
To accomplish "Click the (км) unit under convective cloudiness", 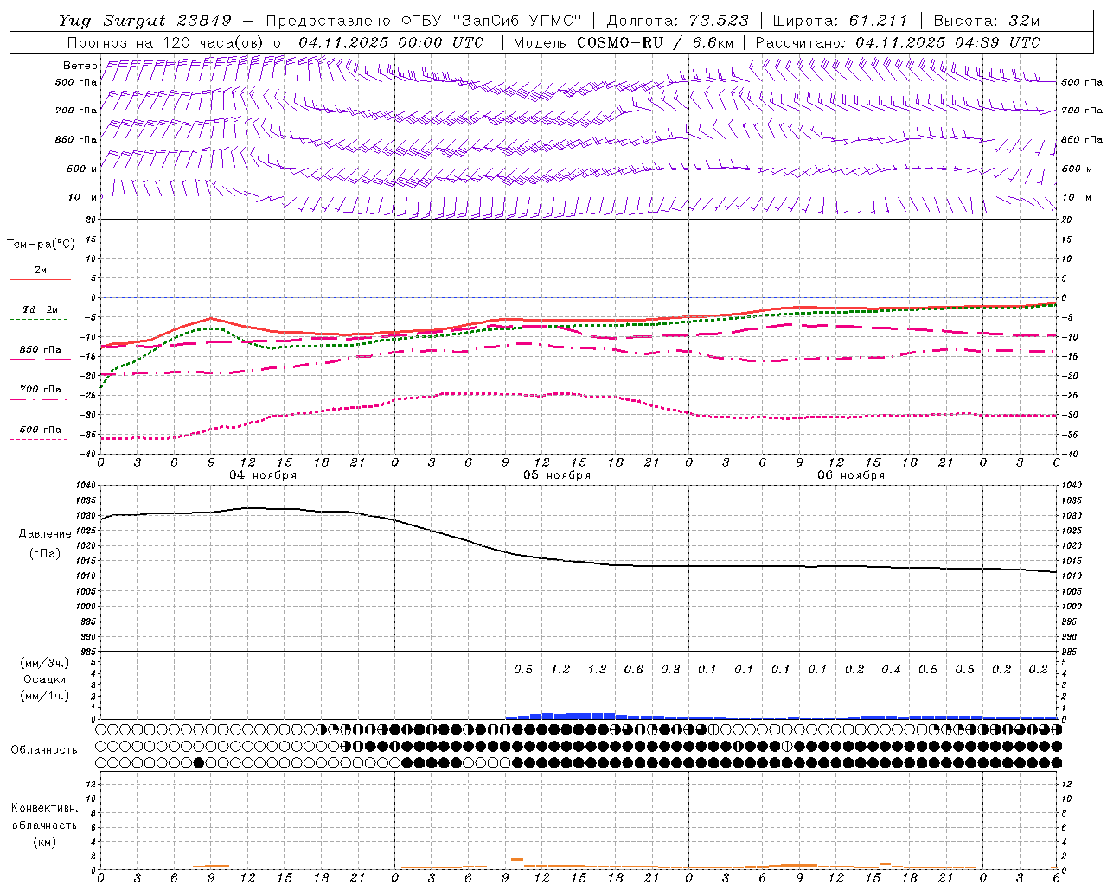I will (44, 842).
